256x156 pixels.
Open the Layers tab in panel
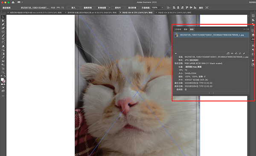pos(186,29)
